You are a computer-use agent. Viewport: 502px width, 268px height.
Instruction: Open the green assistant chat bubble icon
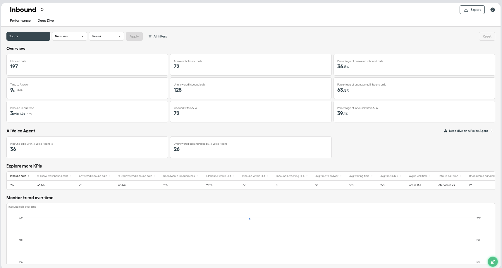(493, 262)
